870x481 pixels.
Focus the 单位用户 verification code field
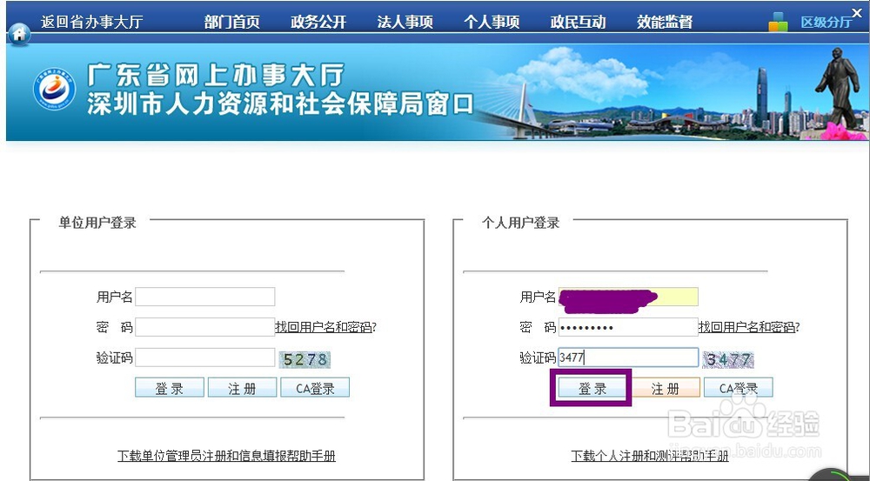click(205, 357)
